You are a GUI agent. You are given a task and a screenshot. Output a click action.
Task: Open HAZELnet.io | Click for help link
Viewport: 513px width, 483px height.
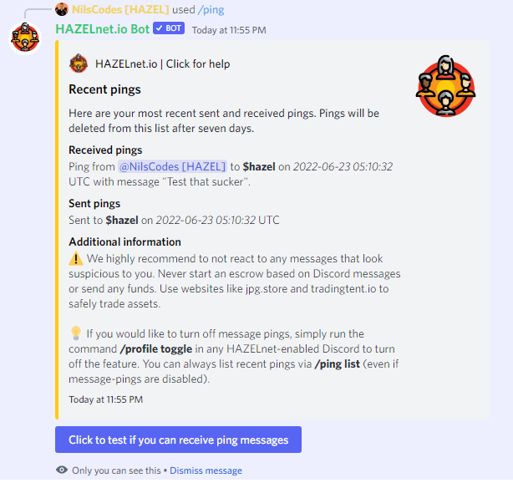pos(163,64)
